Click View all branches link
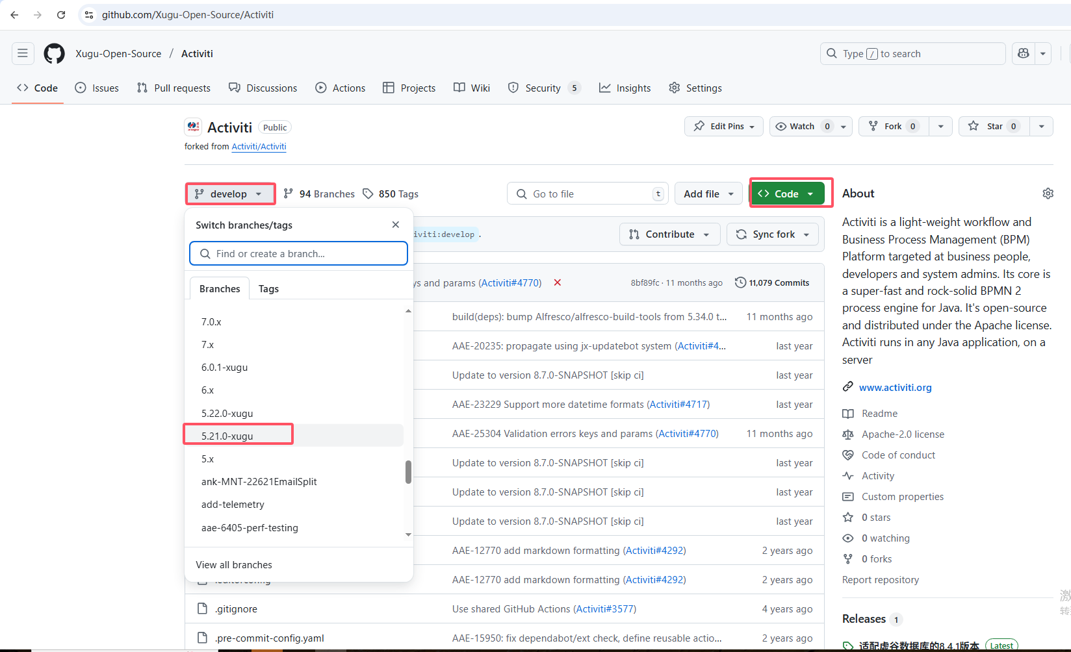 click(234, 565)
